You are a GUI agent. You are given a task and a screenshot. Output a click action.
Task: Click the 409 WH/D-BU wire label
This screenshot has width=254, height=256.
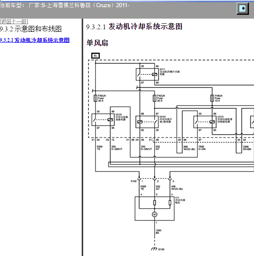[x=177, y=188]
